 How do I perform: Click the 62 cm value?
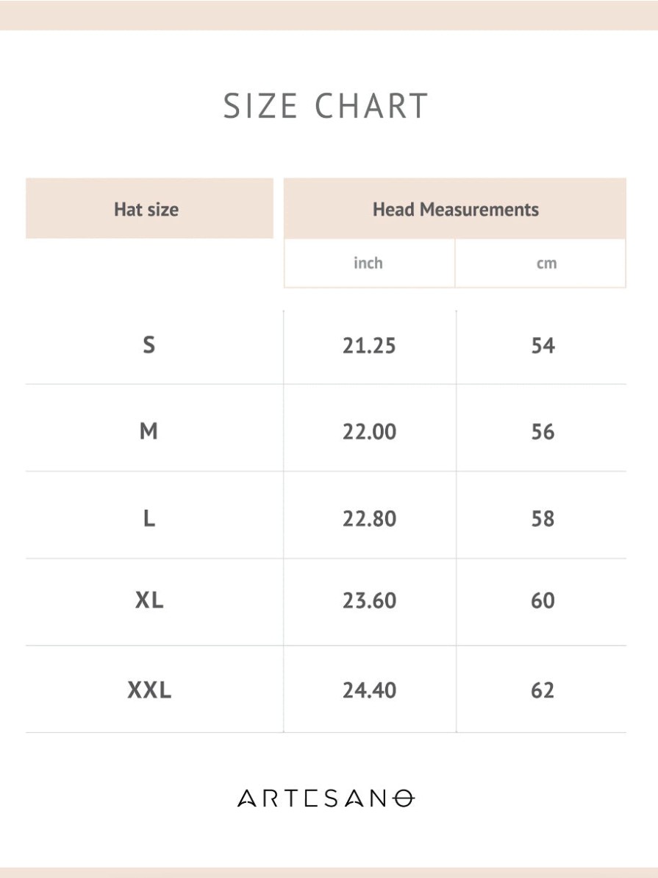[543, 690]
